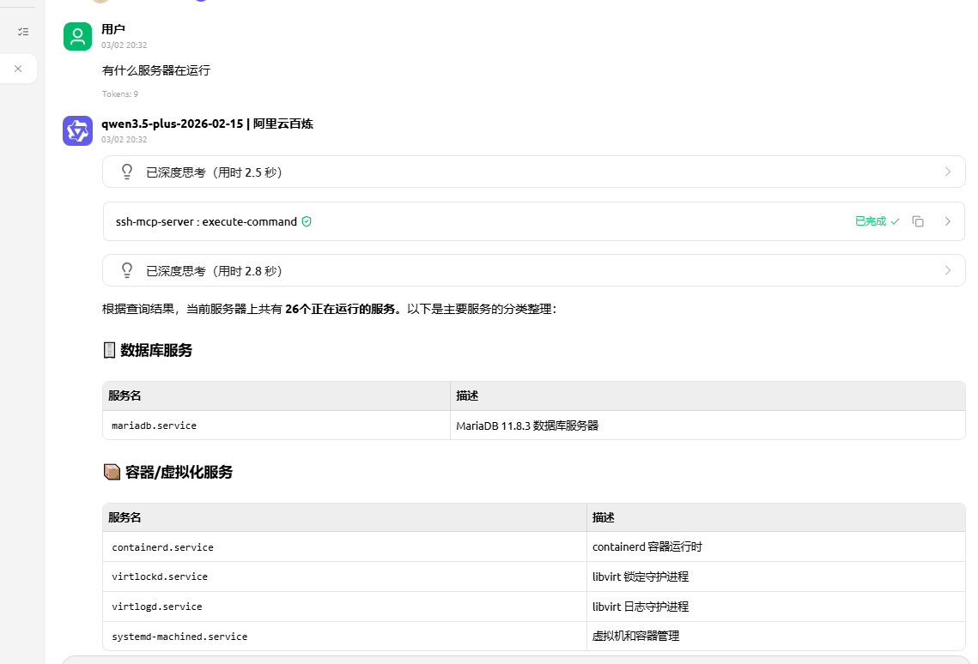978x664 pixels.
Task: Click the 用户 username label
Action: pyautogui.click(x=113, y=29)
